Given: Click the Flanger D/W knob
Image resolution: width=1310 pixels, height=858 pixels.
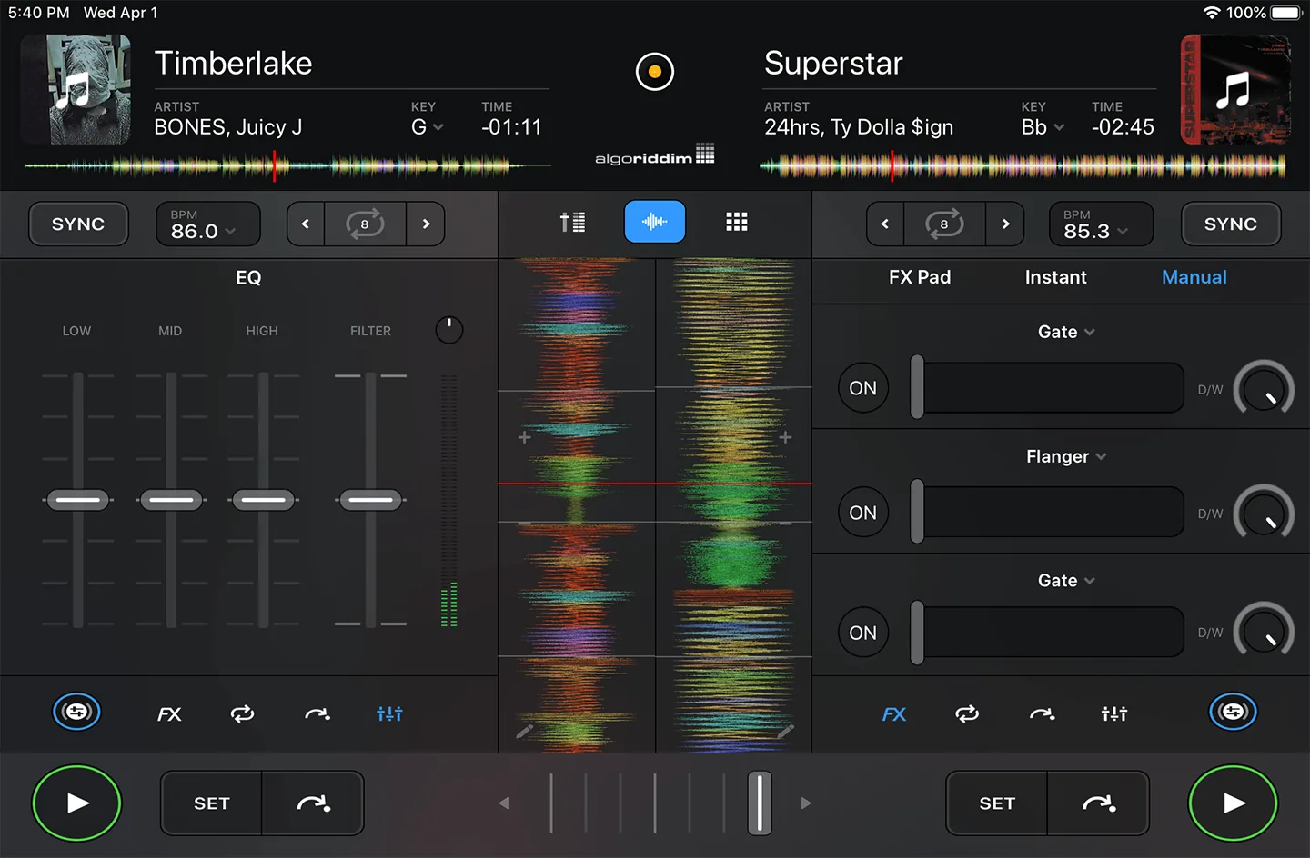Looking at the screenshot, I should coord(1264,513).
